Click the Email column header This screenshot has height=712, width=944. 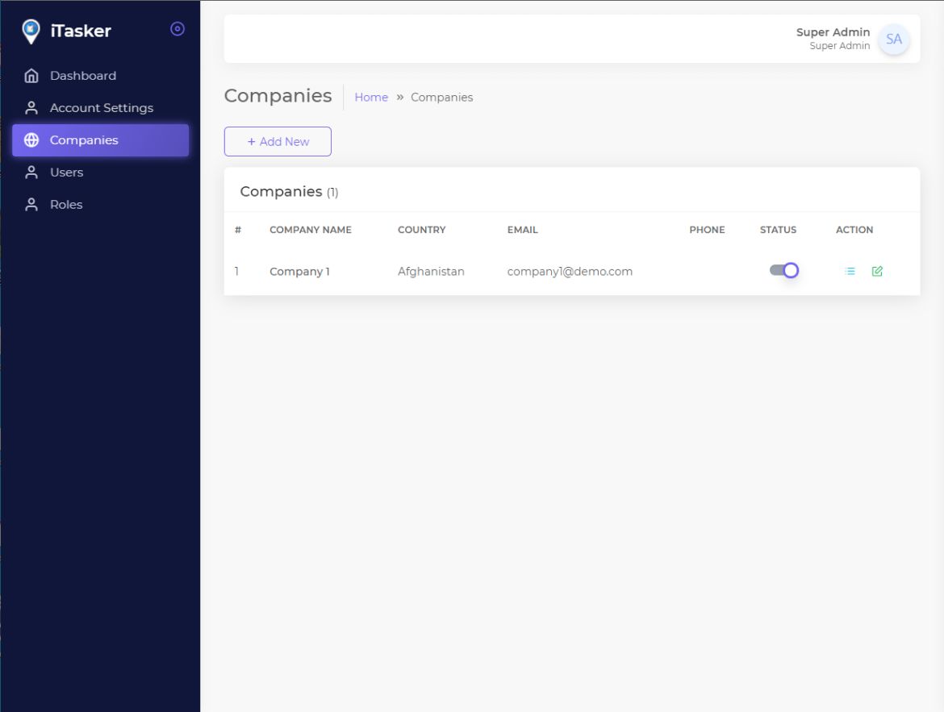[522, 230]
